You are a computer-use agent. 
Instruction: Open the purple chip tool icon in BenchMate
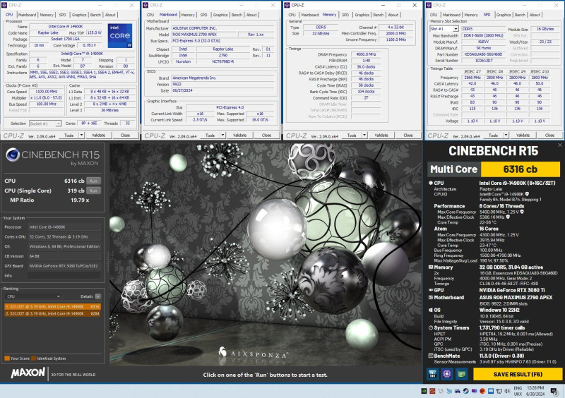coord(447,374)
